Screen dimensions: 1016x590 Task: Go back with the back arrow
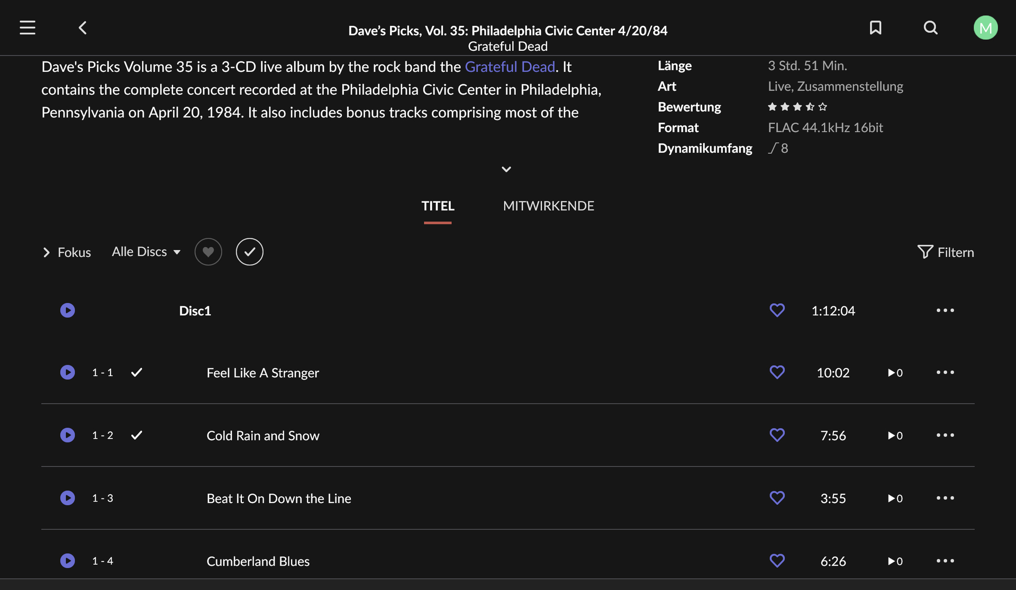click(x=83, y=28)
